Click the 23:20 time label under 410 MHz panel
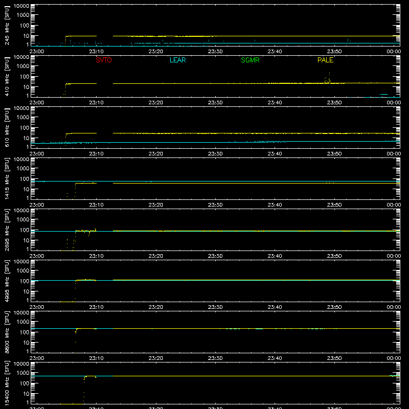The height and width of the screenshot is (409, 409). (156, 103)
